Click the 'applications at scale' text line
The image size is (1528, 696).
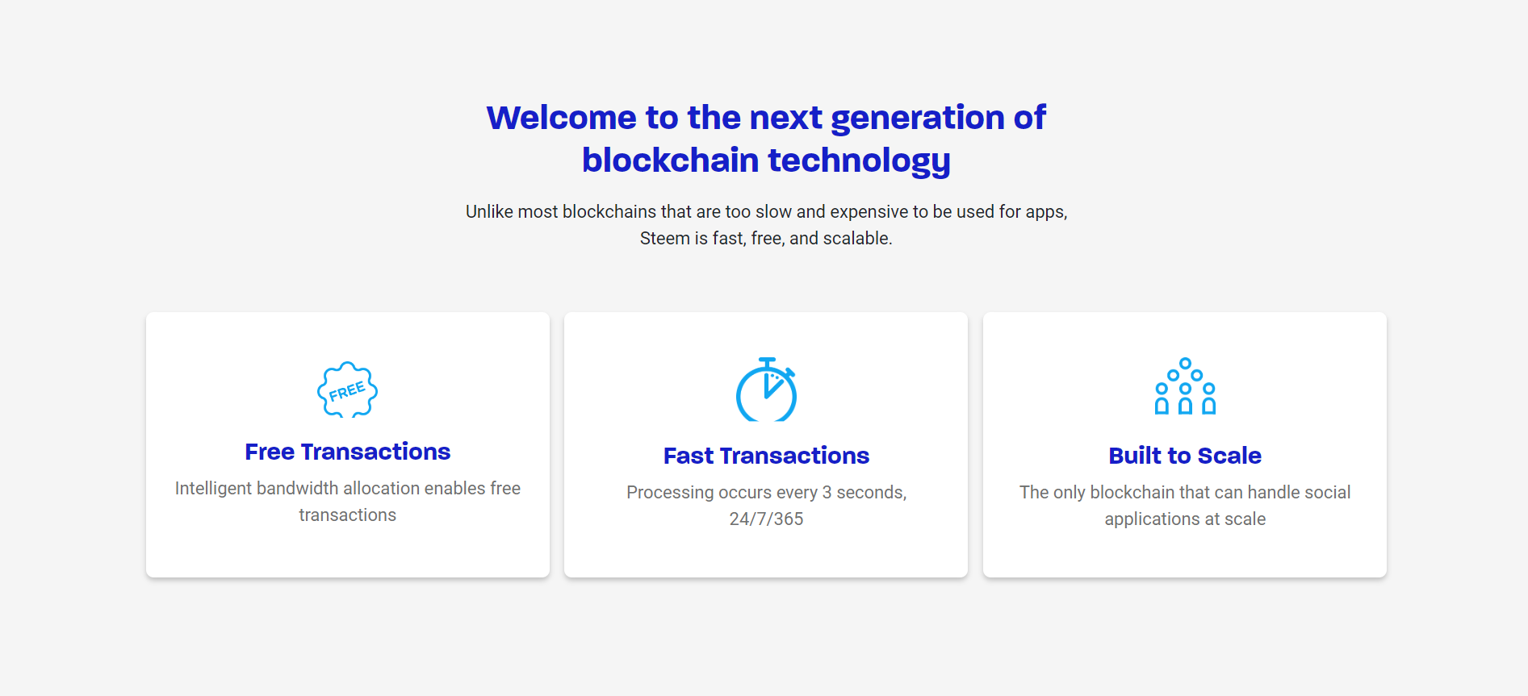click(x=1185, y=519)
